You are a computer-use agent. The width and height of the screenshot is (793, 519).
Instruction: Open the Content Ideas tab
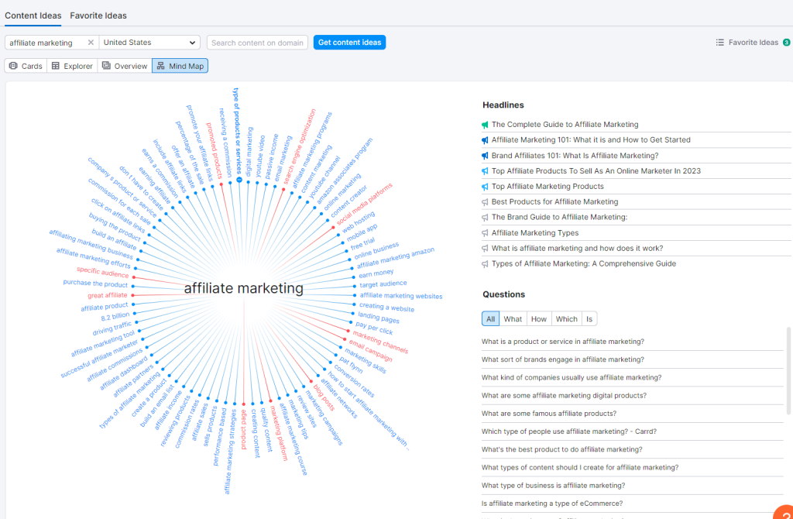click(33, 15)
